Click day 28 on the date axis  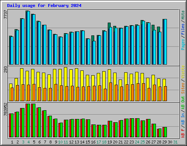pos(159,142)
